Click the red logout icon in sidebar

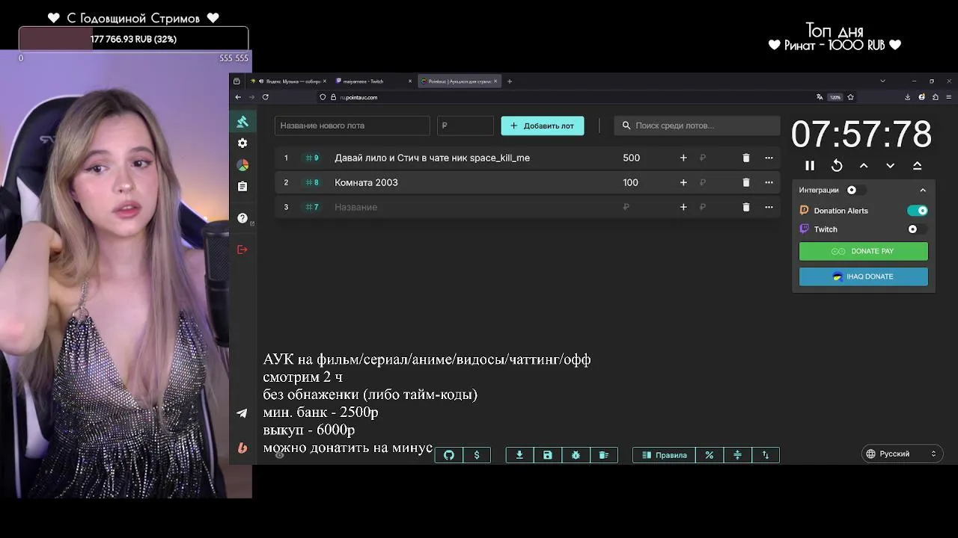(x=242, y=250)
